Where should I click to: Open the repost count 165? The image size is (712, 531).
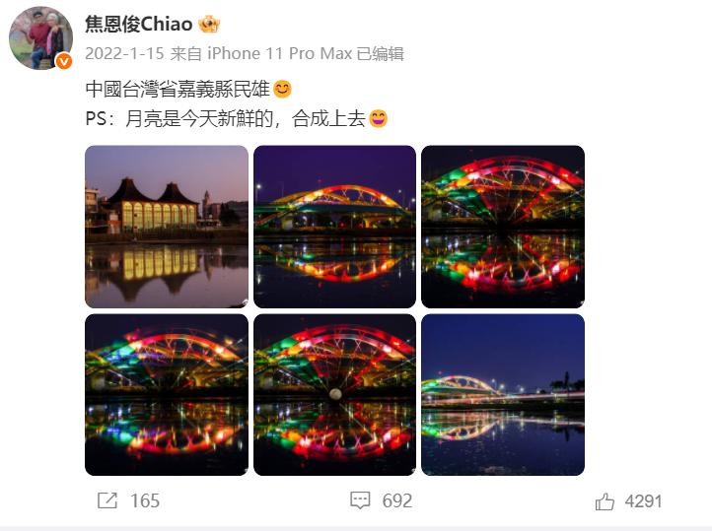pyautogui.click(x=145, y=501)
